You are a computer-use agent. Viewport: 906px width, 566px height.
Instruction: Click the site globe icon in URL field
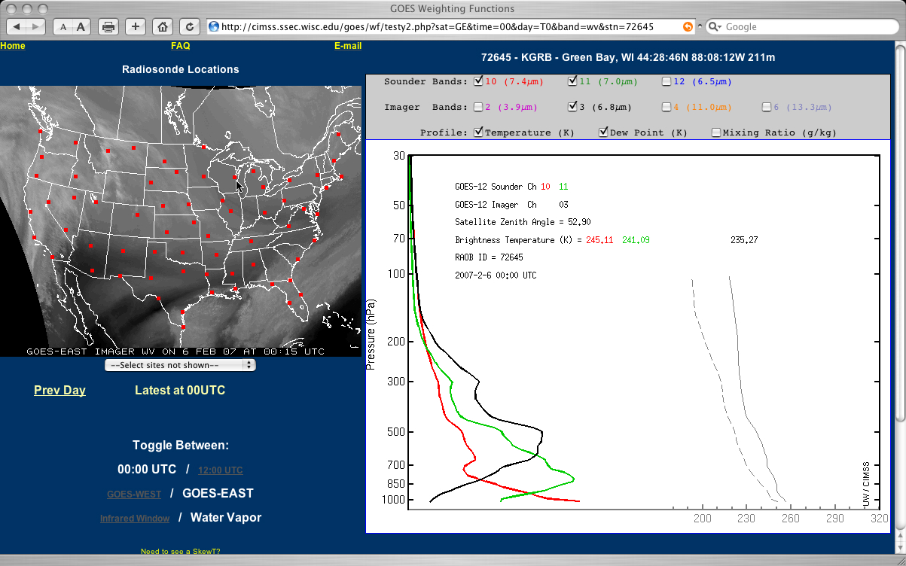pos(214,26)
